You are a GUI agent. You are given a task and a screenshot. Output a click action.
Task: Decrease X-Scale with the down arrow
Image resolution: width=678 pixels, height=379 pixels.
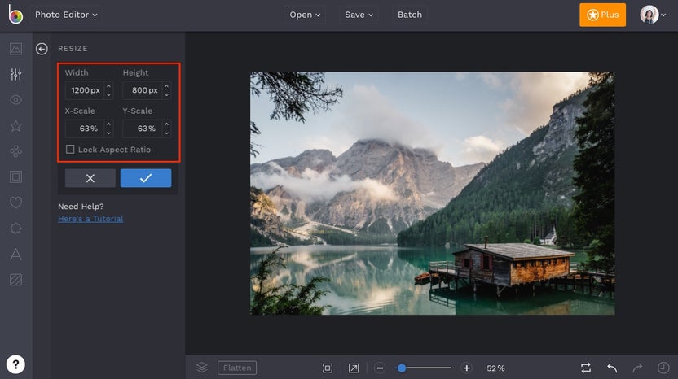click(108, 133)
